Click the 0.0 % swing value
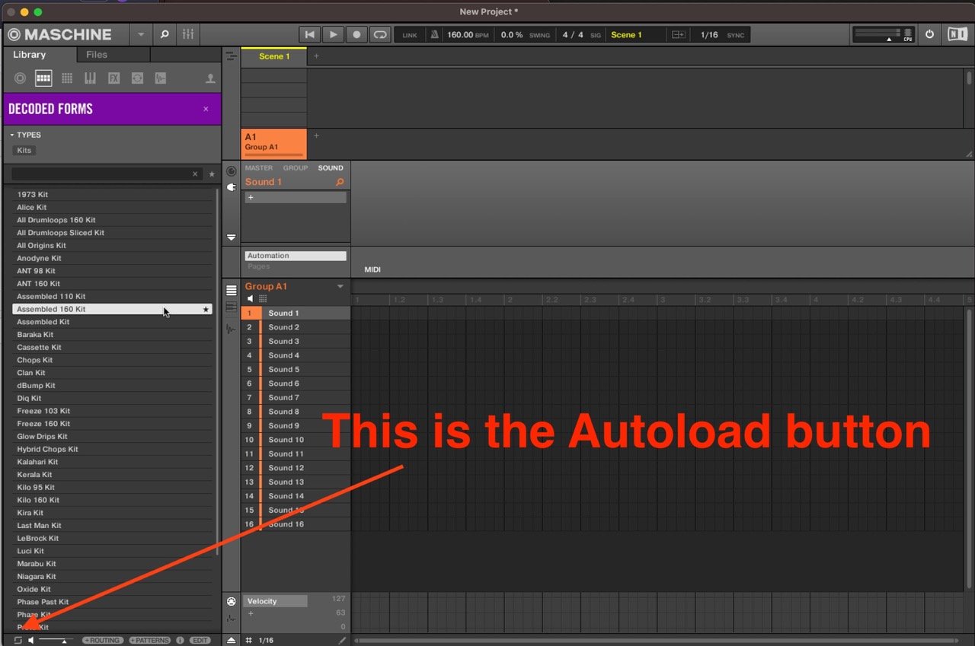Screen dimensions: 975x646 click(x=512, y=35)
